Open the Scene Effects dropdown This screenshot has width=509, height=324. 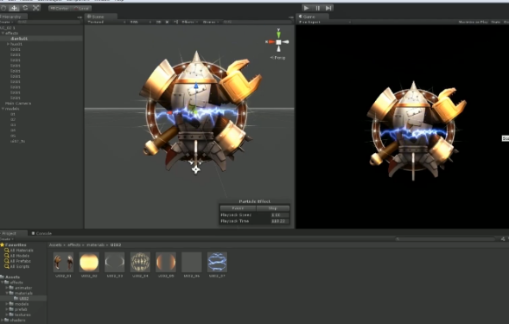[x=189, y=22]
